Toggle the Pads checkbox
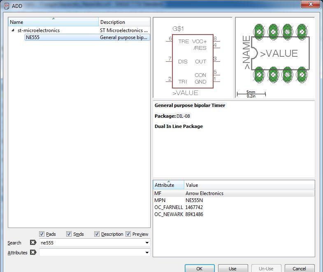Image resolution: width=323 pixels, height=272 pixels. click(x=42, y=234)
